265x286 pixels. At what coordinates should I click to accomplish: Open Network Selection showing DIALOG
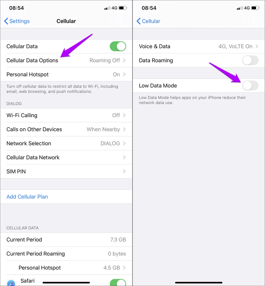click(x=66, y=143)
